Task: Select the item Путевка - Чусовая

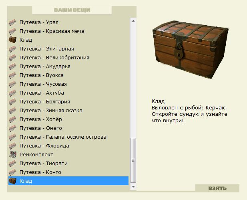Action: pyautogui.click(x=43, y=84)
